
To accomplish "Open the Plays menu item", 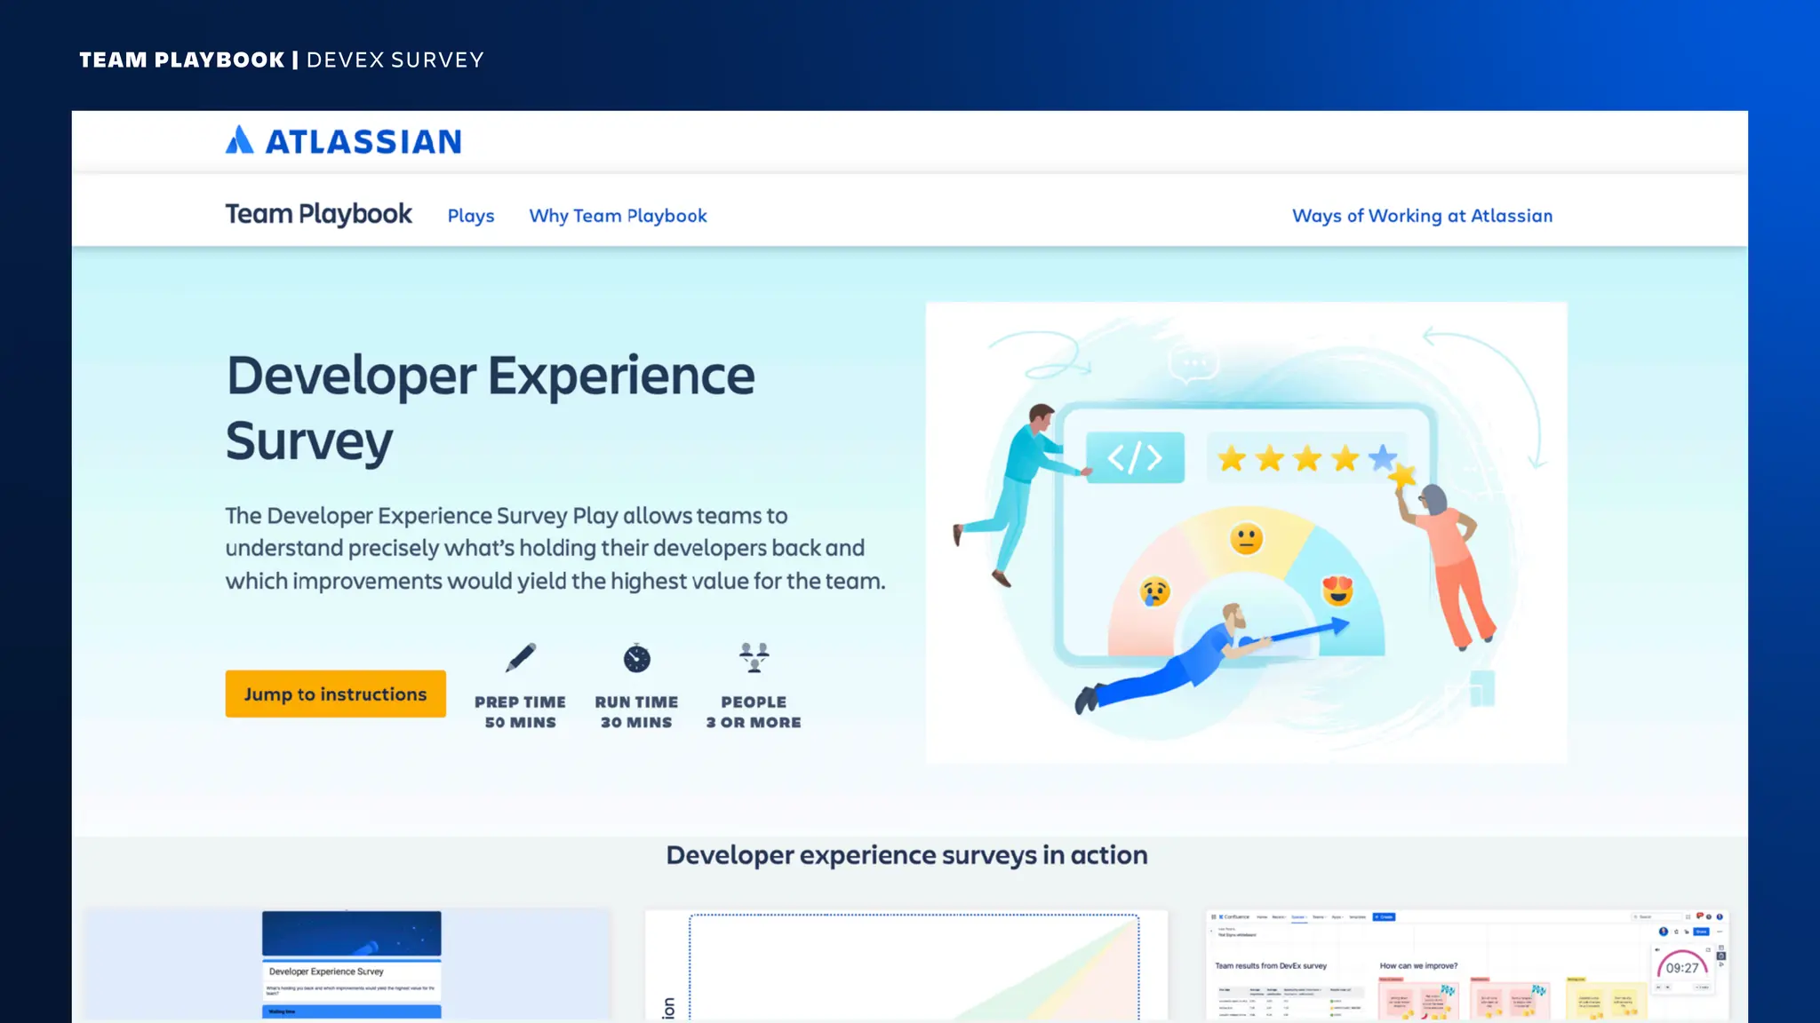I will click(470, 216).
